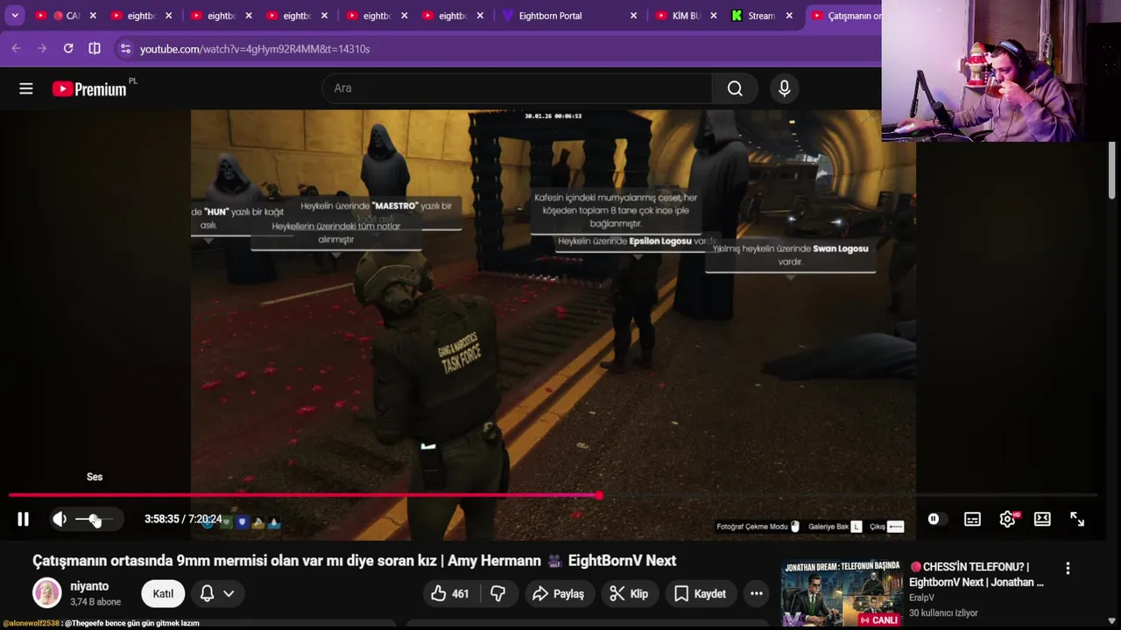Open the browser side panel icon

95,49
